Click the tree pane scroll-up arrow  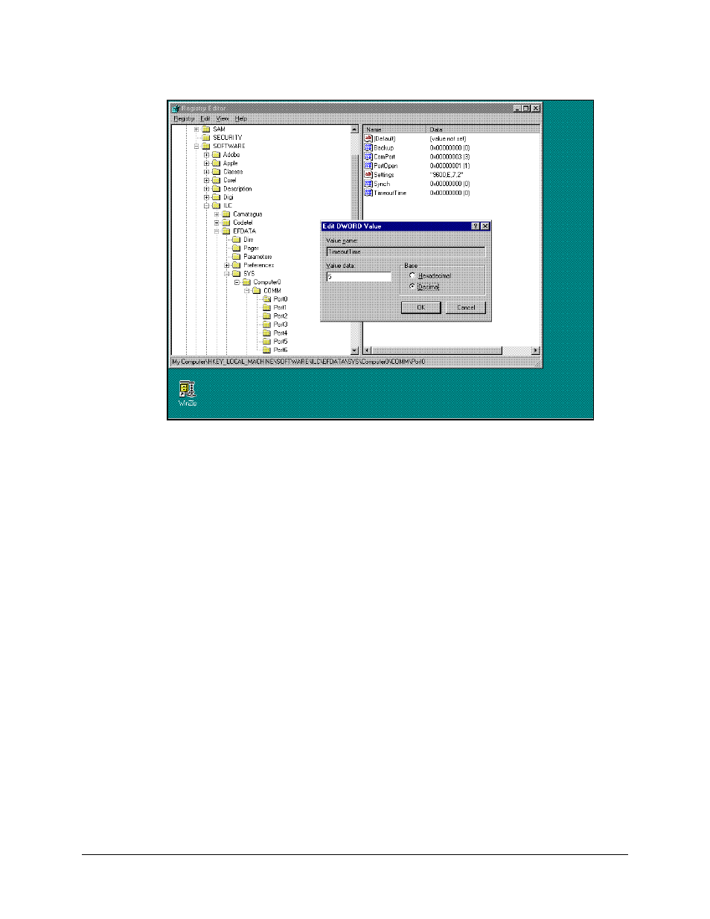[354, 129]
